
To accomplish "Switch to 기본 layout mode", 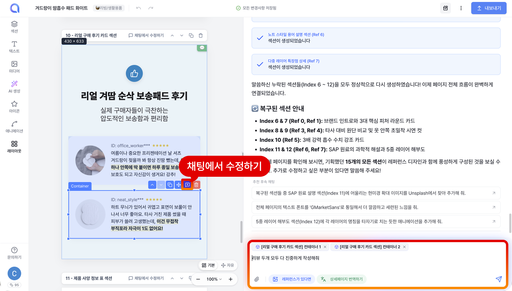I will 208,265.
